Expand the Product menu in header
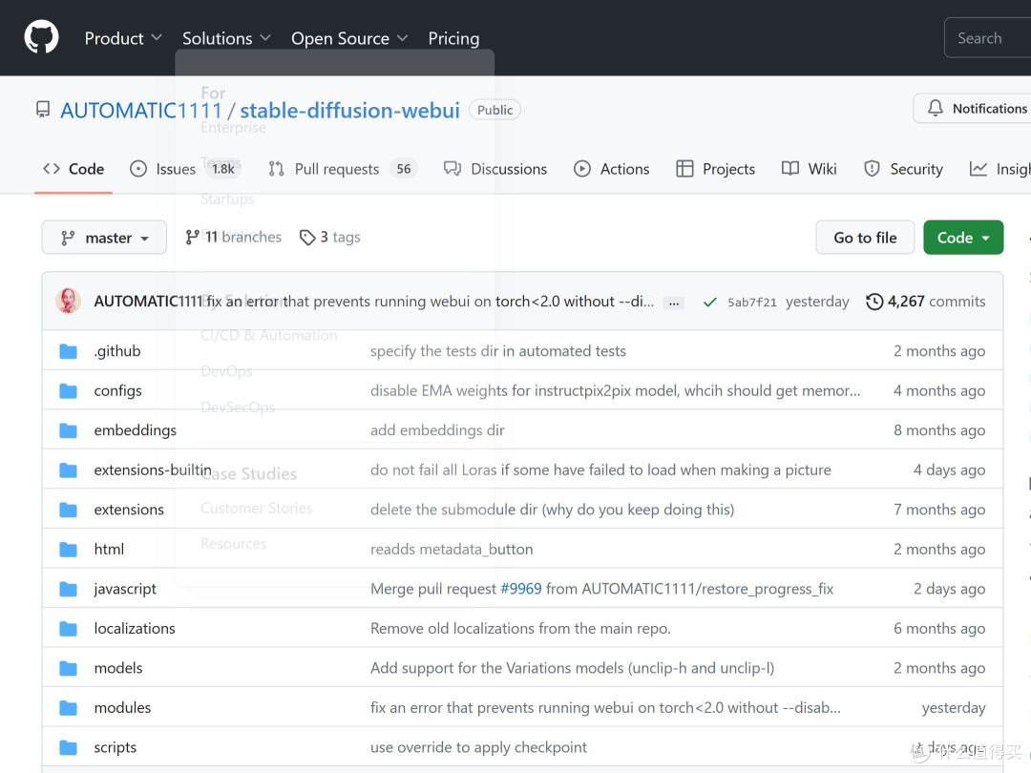Image resolution: width=1031 pixels, height=773 pixels. (122, 38)
